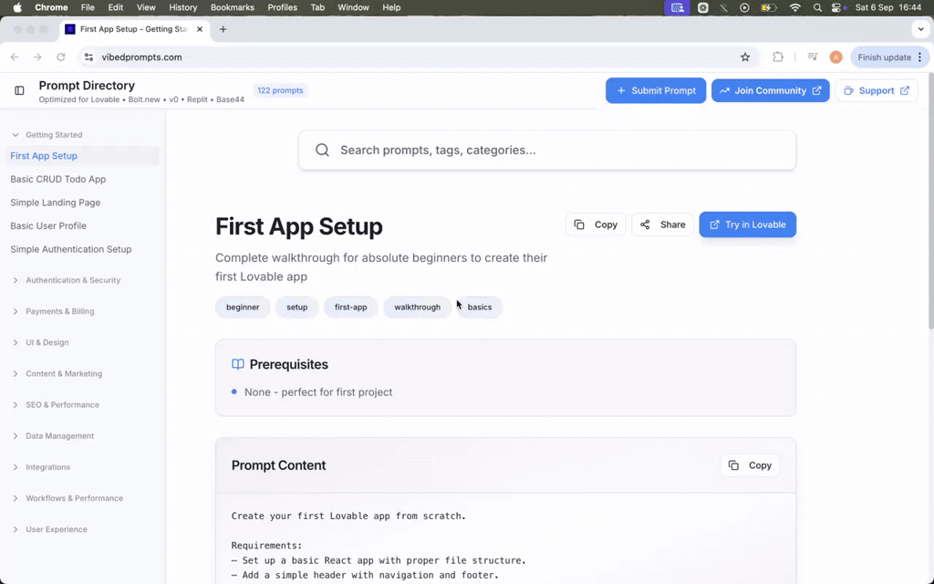
Task: Click the play circle icon in menu bar
Action: tap(744, 7)
